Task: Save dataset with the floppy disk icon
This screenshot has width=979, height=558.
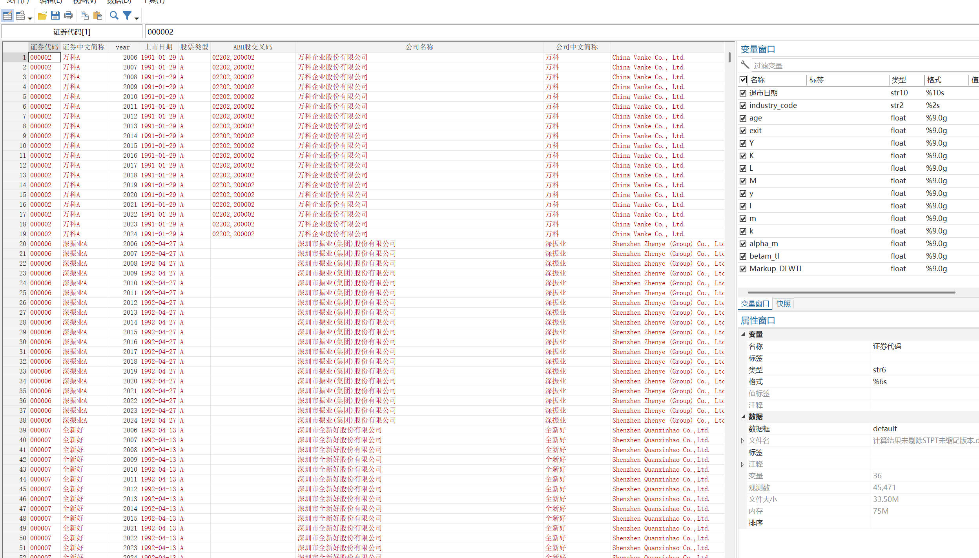Action: click(x=55, y=16)
